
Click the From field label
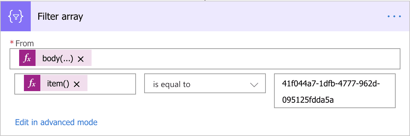click(25, 43)
